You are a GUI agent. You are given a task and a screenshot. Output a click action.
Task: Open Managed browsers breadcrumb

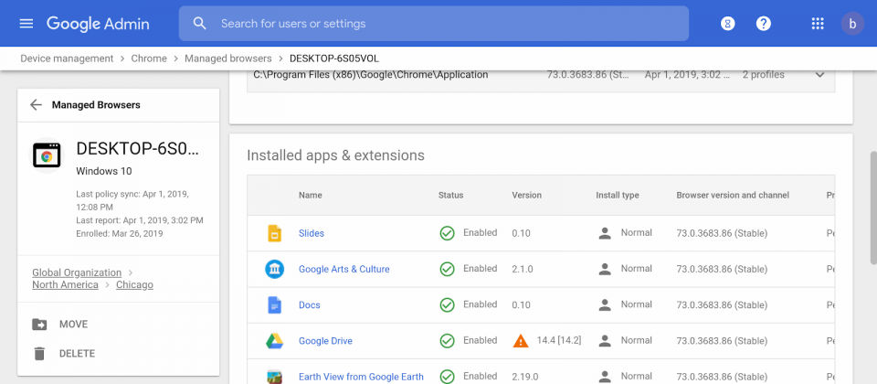(x=228, y=59)
